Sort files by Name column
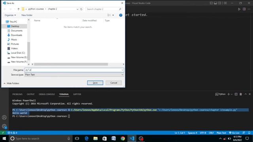This screenshot has height=142, width=253. pyautogui.click(x=37, y=21)
